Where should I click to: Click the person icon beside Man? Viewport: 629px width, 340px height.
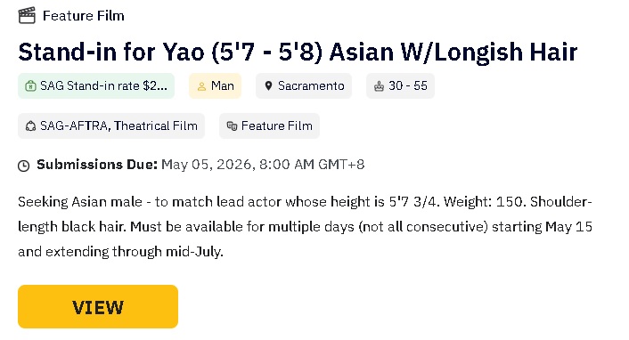point(201,86)
